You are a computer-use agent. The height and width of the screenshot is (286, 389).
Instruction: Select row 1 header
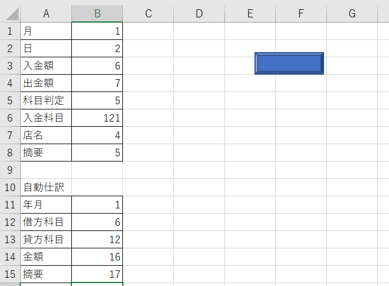tap(10, 31)
